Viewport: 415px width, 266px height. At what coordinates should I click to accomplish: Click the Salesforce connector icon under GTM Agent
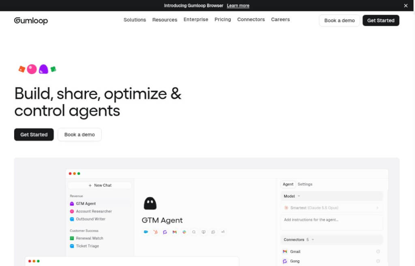pos(146,232)
